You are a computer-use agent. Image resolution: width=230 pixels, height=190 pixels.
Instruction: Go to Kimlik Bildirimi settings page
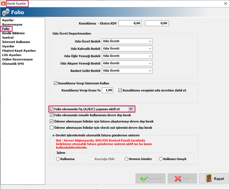(13, 33)
